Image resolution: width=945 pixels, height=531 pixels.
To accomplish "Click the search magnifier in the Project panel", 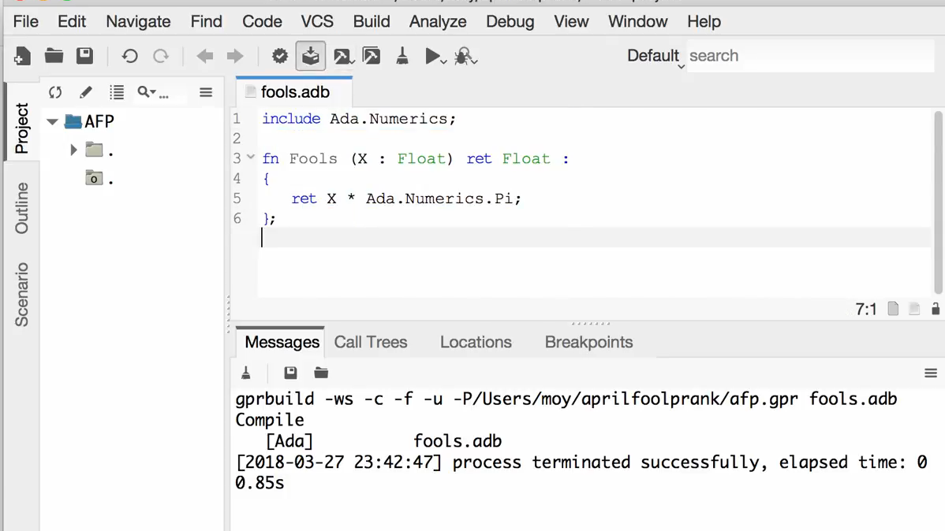I will click(144, 91).
